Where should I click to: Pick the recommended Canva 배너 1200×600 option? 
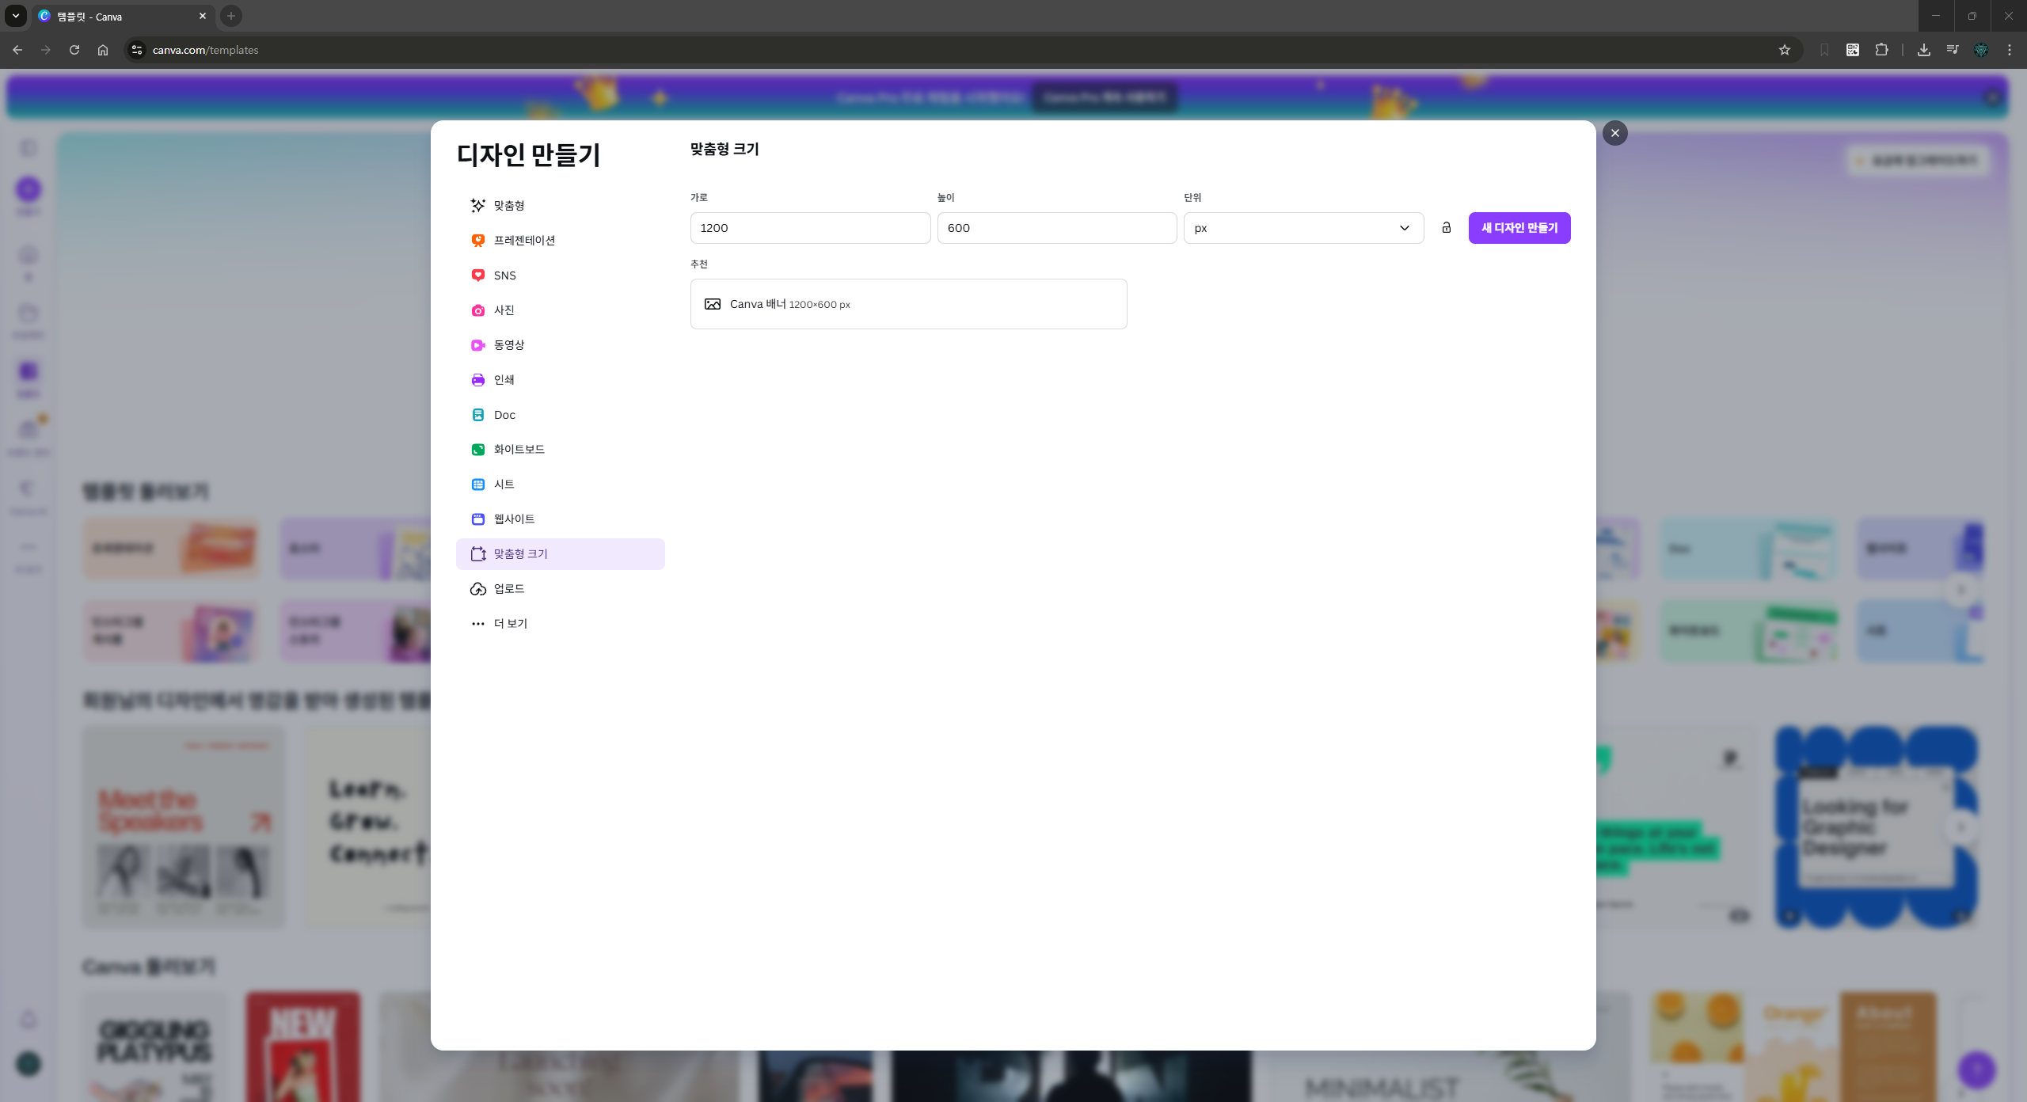click(x=907, y=304)
